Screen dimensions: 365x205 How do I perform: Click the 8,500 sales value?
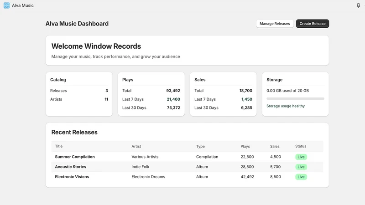coord(276,177)
